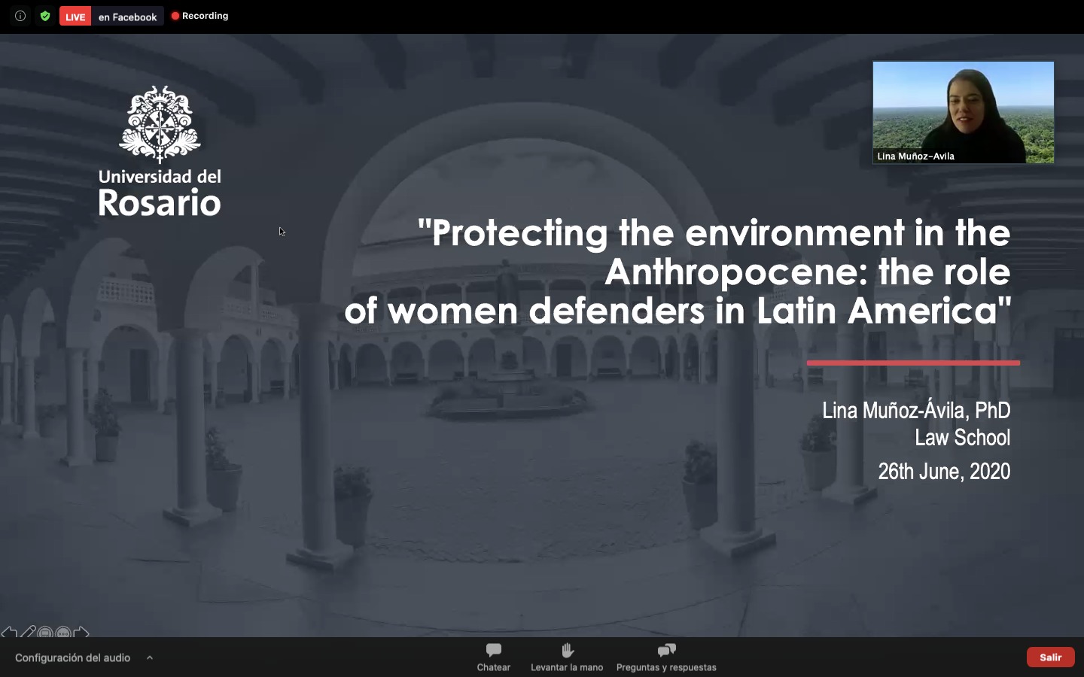
Task: Click the see-all-slides icon
Action: [45, 633]
